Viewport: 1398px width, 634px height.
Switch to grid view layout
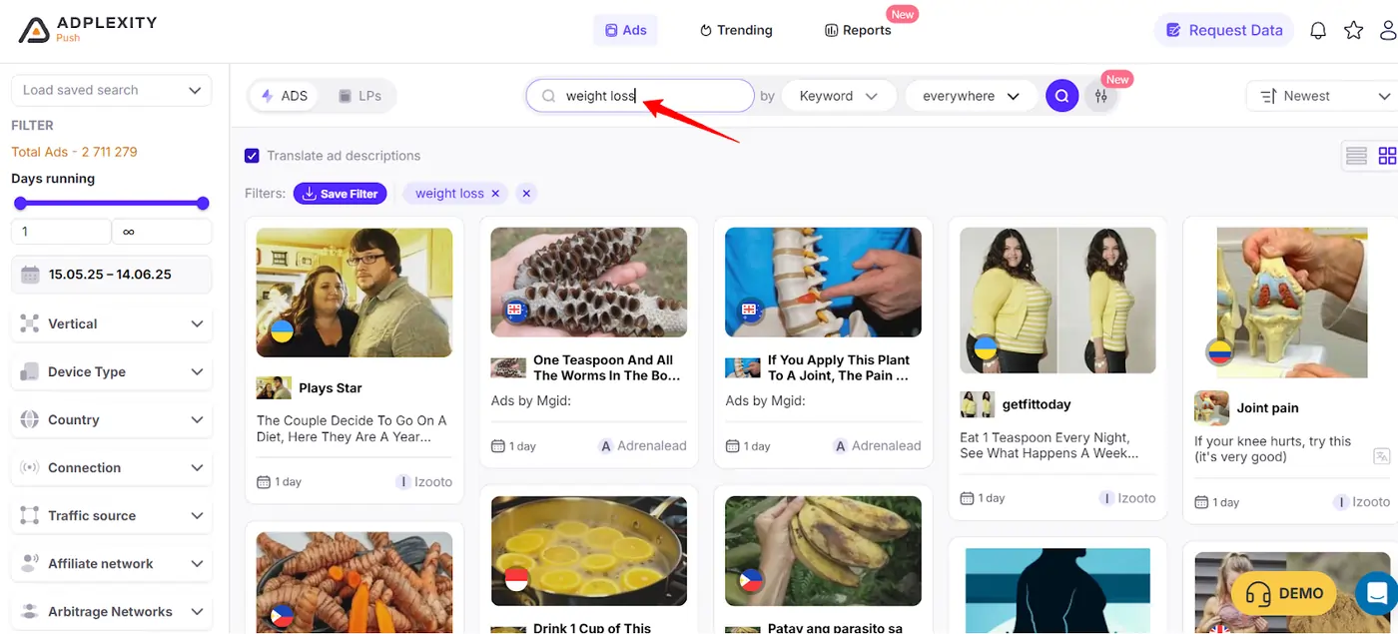coord(1387,156)
